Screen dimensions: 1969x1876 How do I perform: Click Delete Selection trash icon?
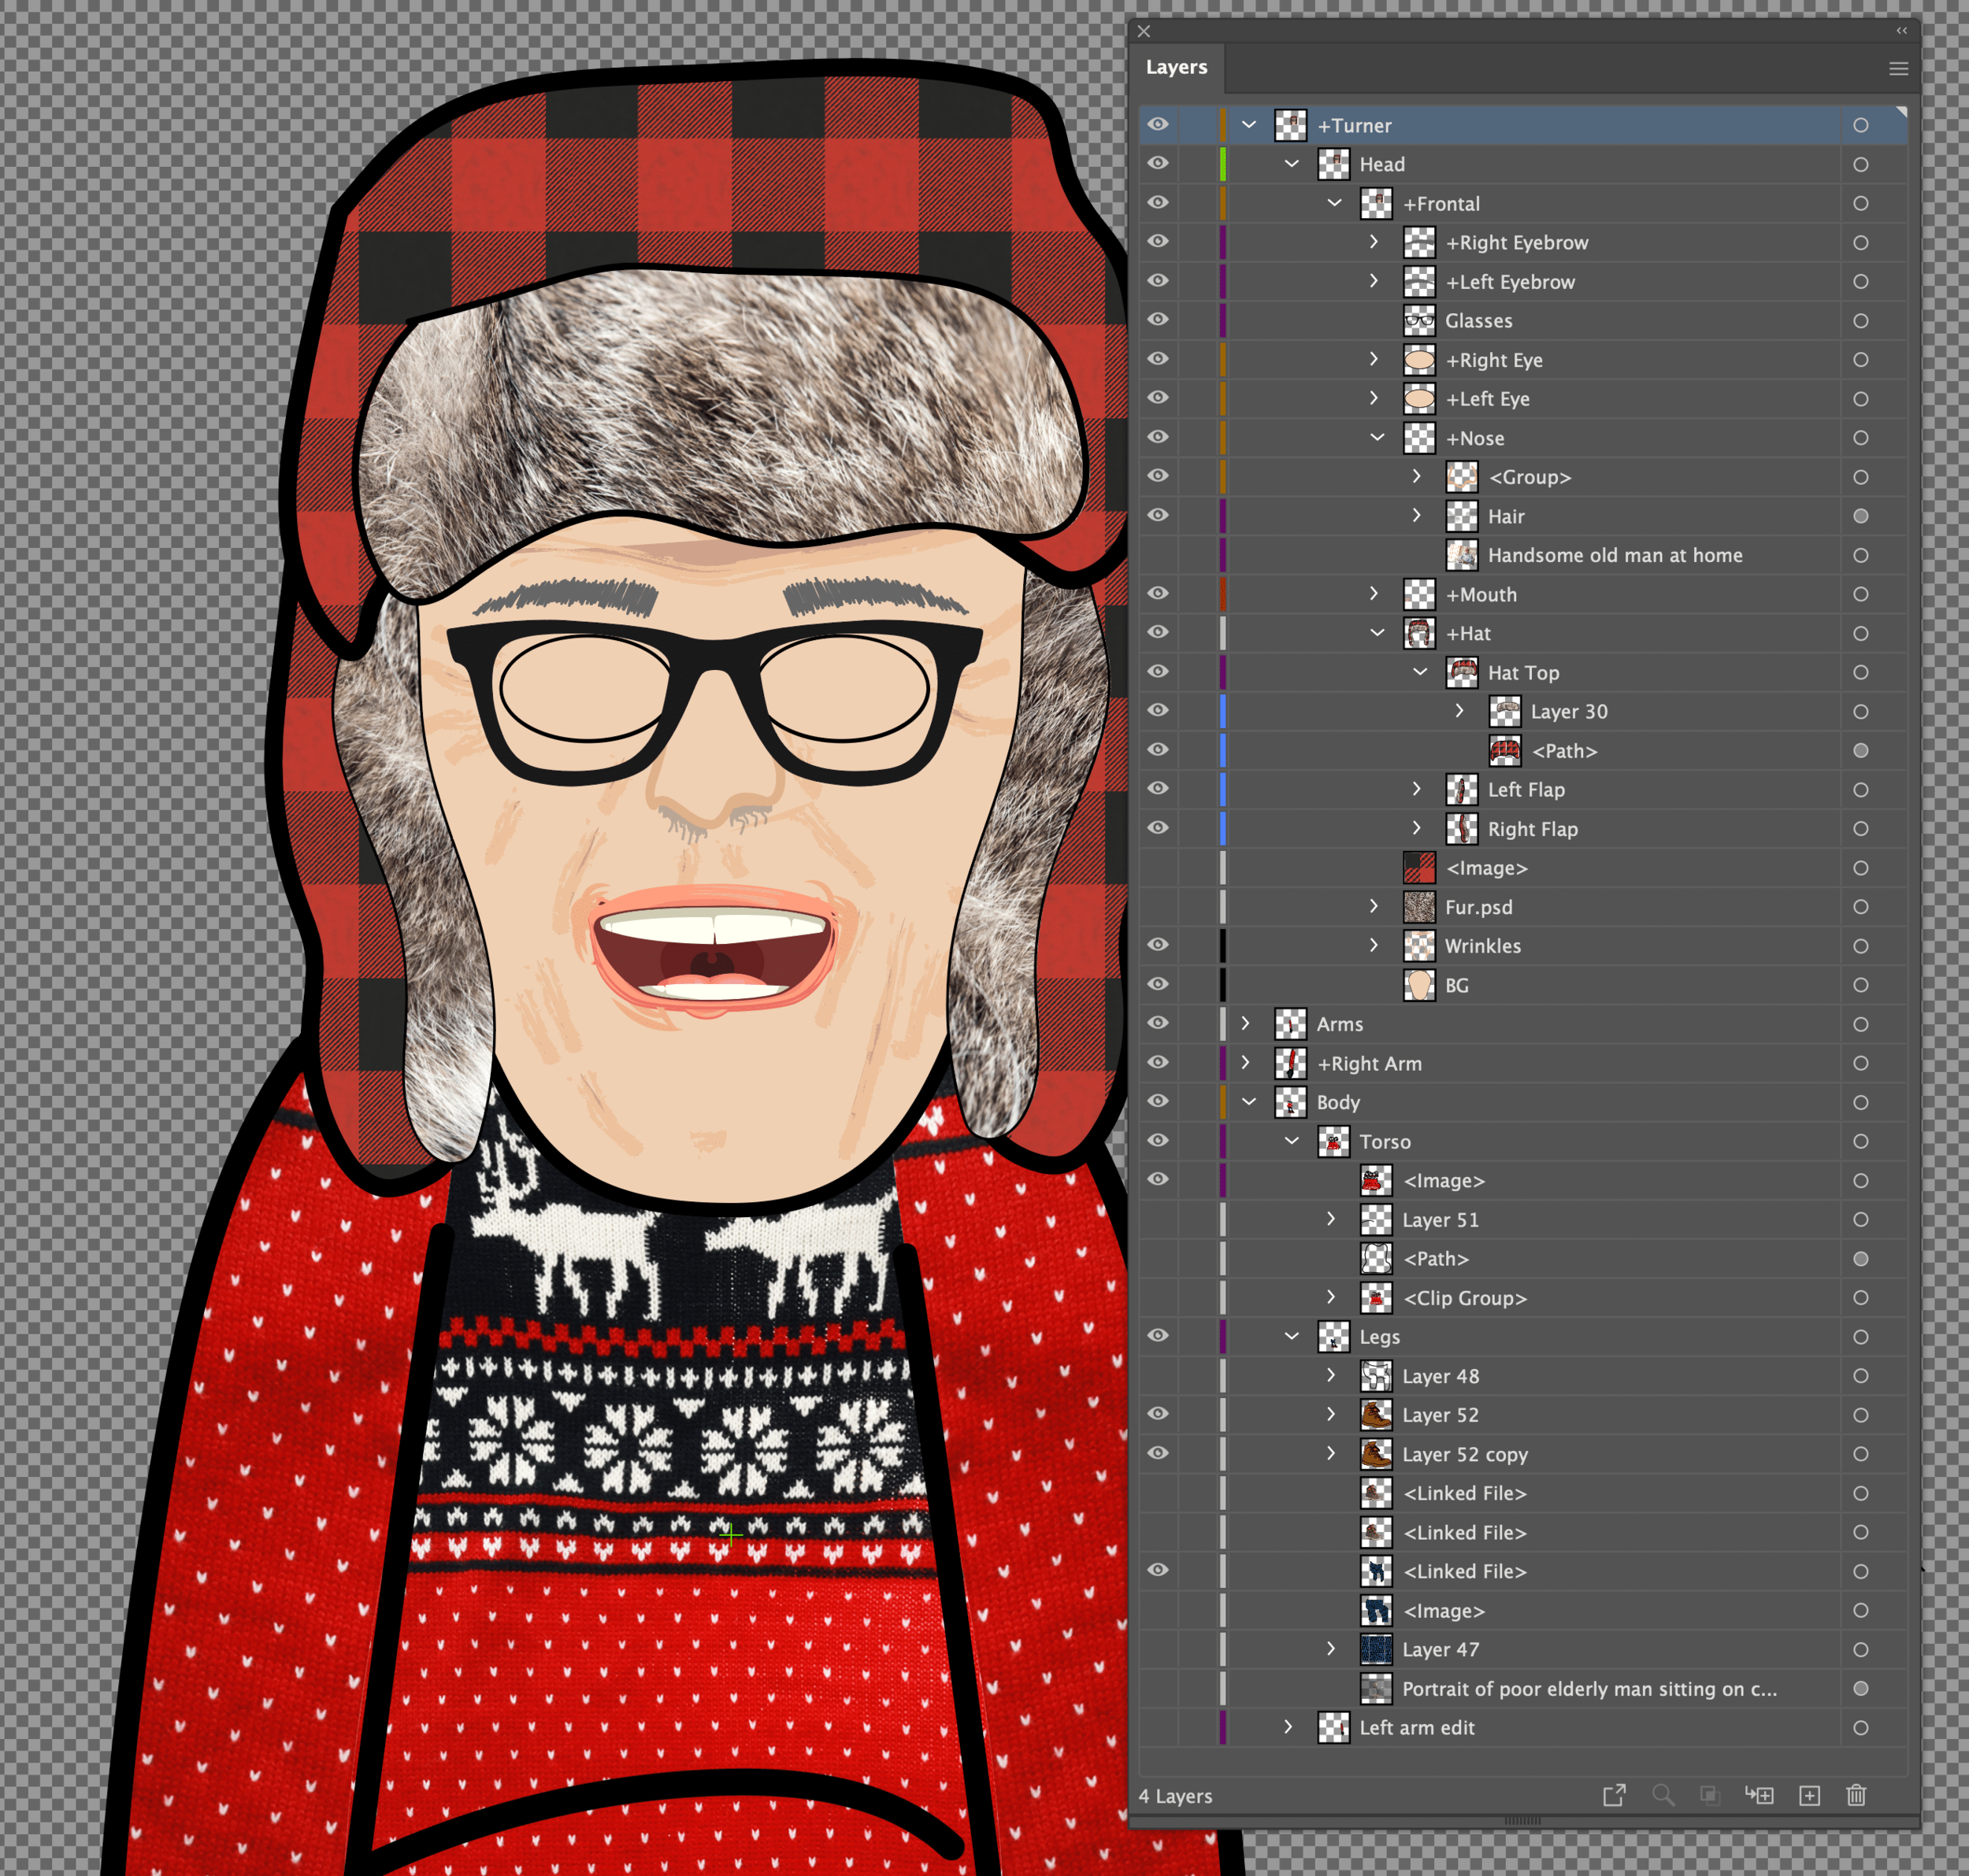tap(1856, 1795)
